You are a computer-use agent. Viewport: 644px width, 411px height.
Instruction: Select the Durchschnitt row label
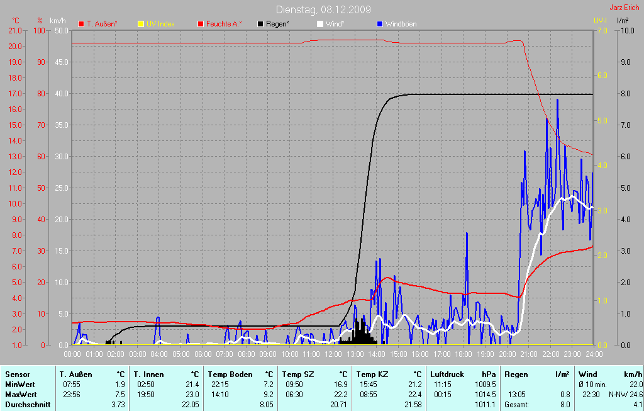point(27,404)
